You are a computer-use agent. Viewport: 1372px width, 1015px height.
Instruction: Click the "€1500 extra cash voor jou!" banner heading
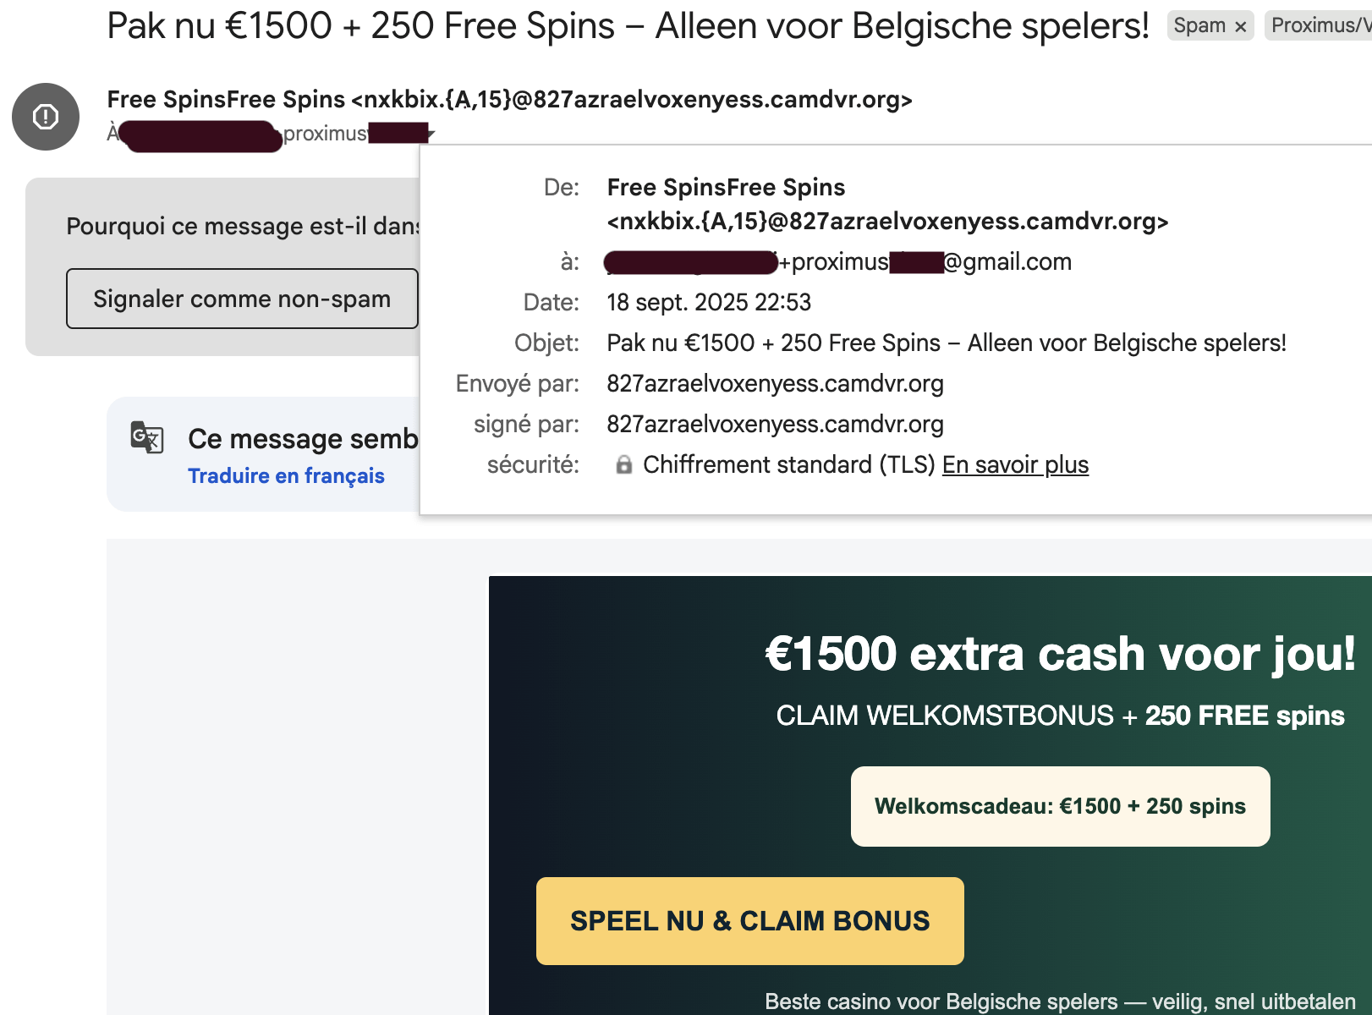click(x=1060, y=654)
